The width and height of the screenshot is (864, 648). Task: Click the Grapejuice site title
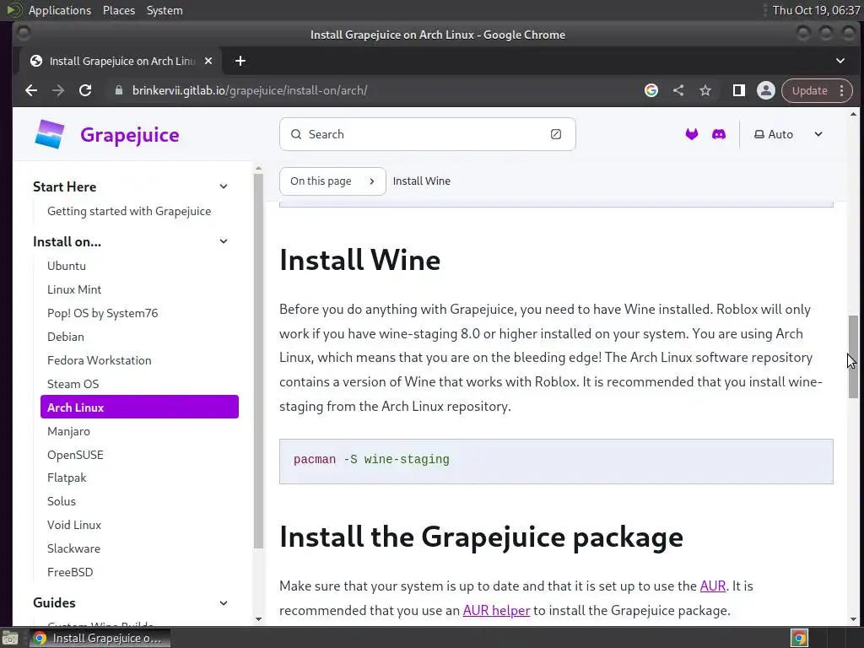click(129, 135)
